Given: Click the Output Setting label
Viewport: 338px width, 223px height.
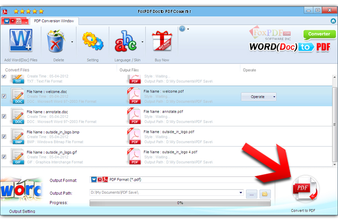Looking at the screenshot, I should [22, 212].
